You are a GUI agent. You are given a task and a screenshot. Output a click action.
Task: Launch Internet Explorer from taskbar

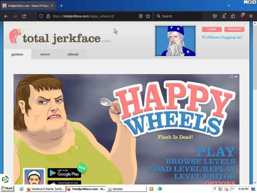click(x=22, y=189)
